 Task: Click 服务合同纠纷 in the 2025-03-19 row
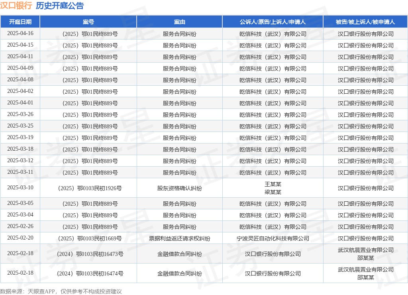pyautogui.click(x=180, y=138)
